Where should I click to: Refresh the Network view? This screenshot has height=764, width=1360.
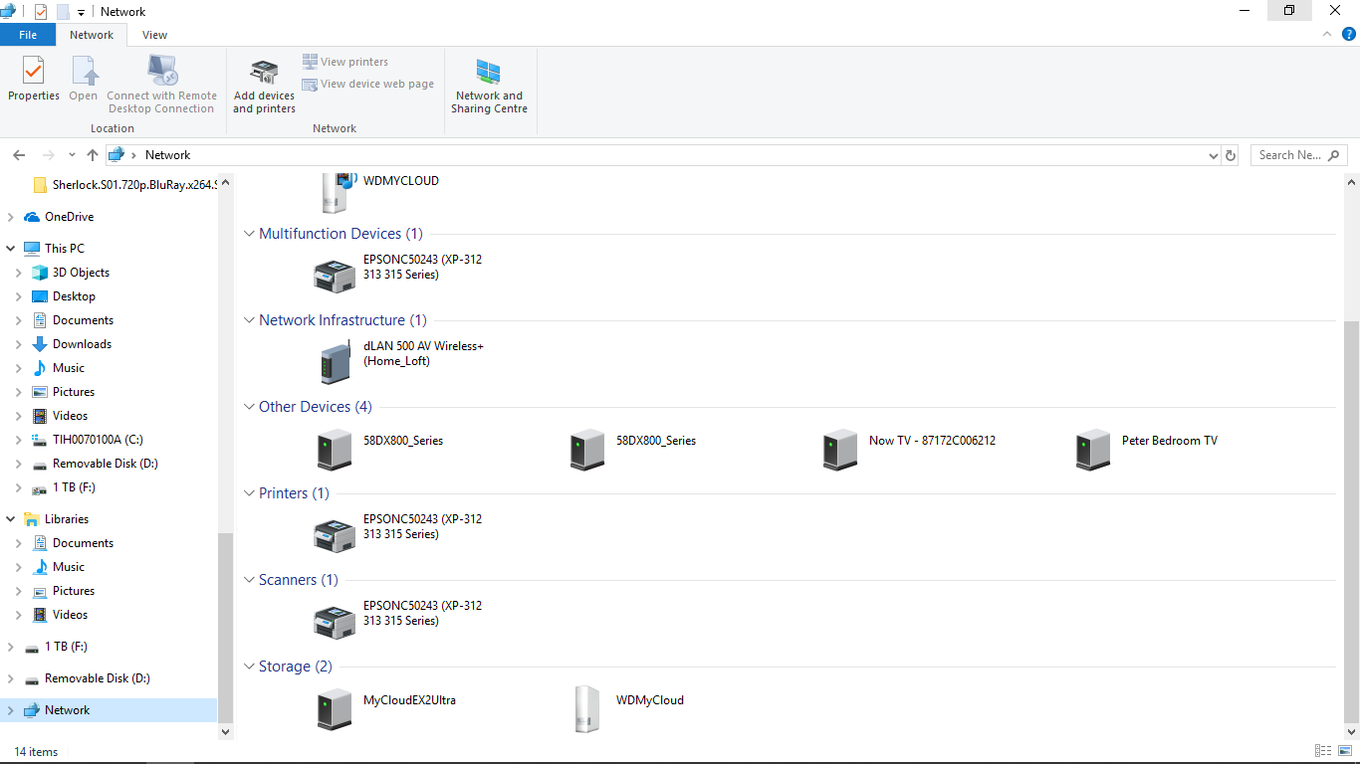tap(1231, 155)
